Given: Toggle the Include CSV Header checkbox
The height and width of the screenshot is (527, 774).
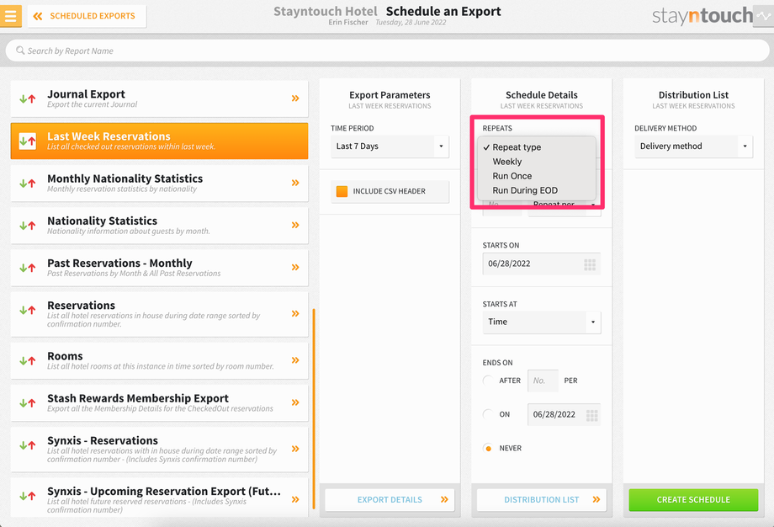Looking at the screenshot, I should tap(342, 191).
